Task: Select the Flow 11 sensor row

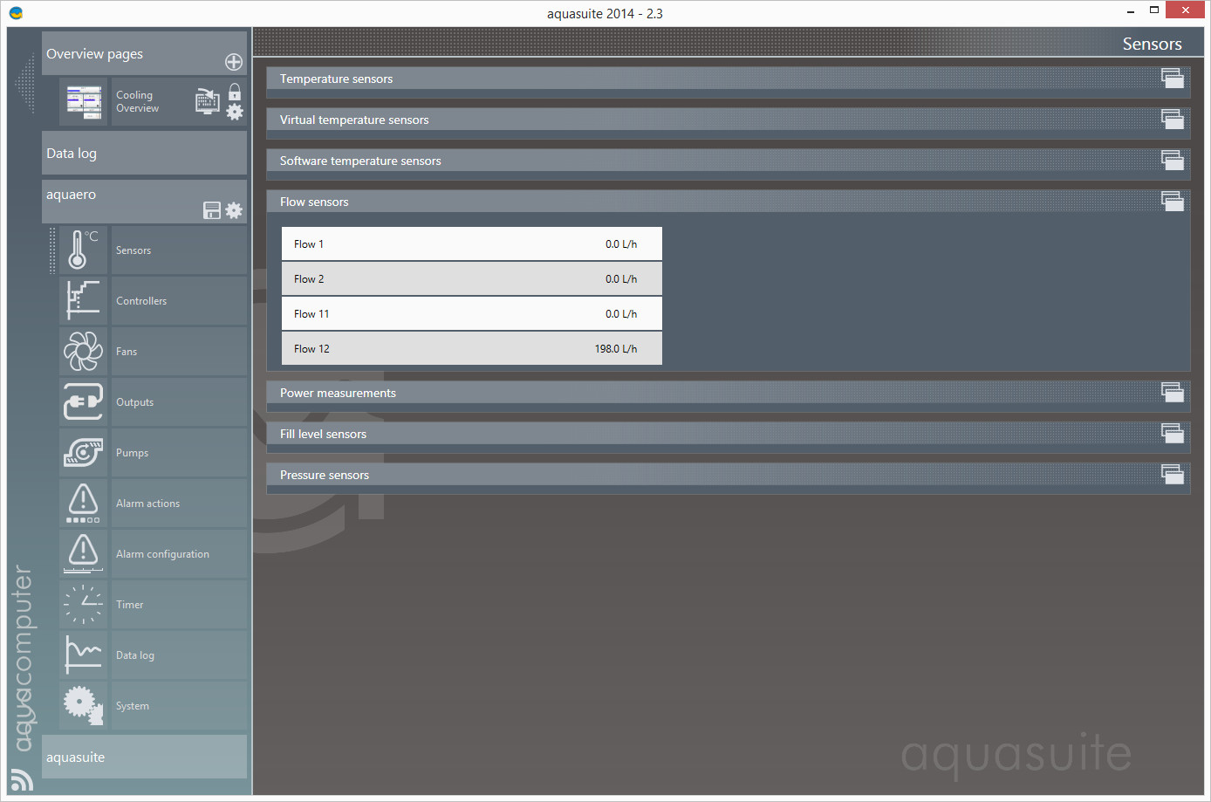Action: (472, 314)
